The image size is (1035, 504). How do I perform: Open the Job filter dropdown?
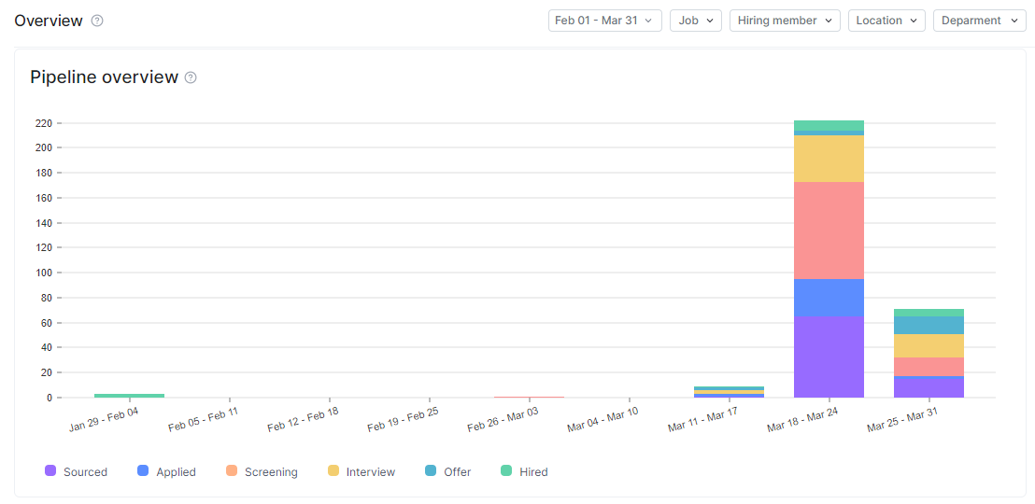click(x=696, y=21)
